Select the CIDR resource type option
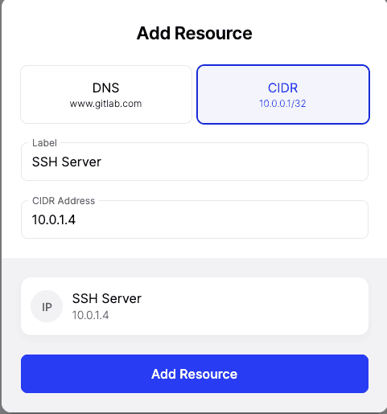The image size is (387, 414). point(283,94)
